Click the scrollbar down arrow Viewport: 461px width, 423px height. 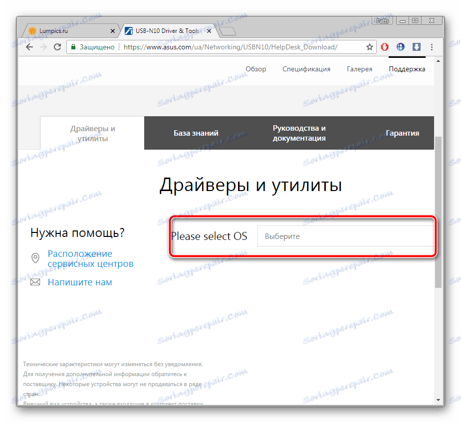click(x=438, y=400)
